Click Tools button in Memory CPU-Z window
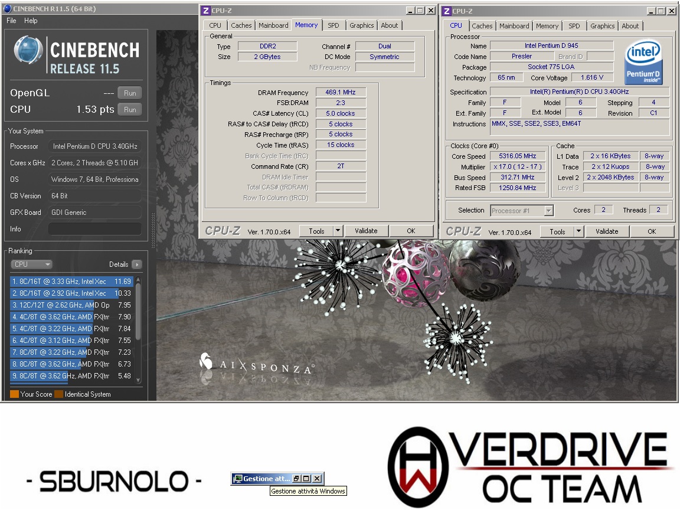The height and width of the screenshot is (510, 680). coord(316,231)
